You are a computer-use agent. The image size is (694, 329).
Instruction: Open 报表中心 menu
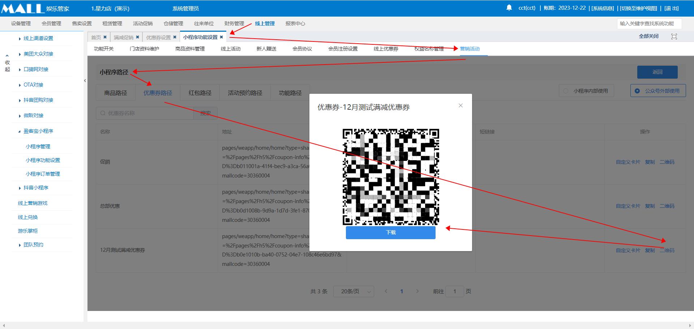click(295, 23)
